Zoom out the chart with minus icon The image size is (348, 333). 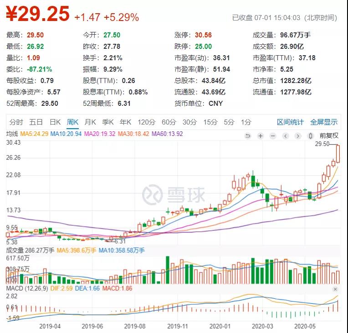click(273, 135)
